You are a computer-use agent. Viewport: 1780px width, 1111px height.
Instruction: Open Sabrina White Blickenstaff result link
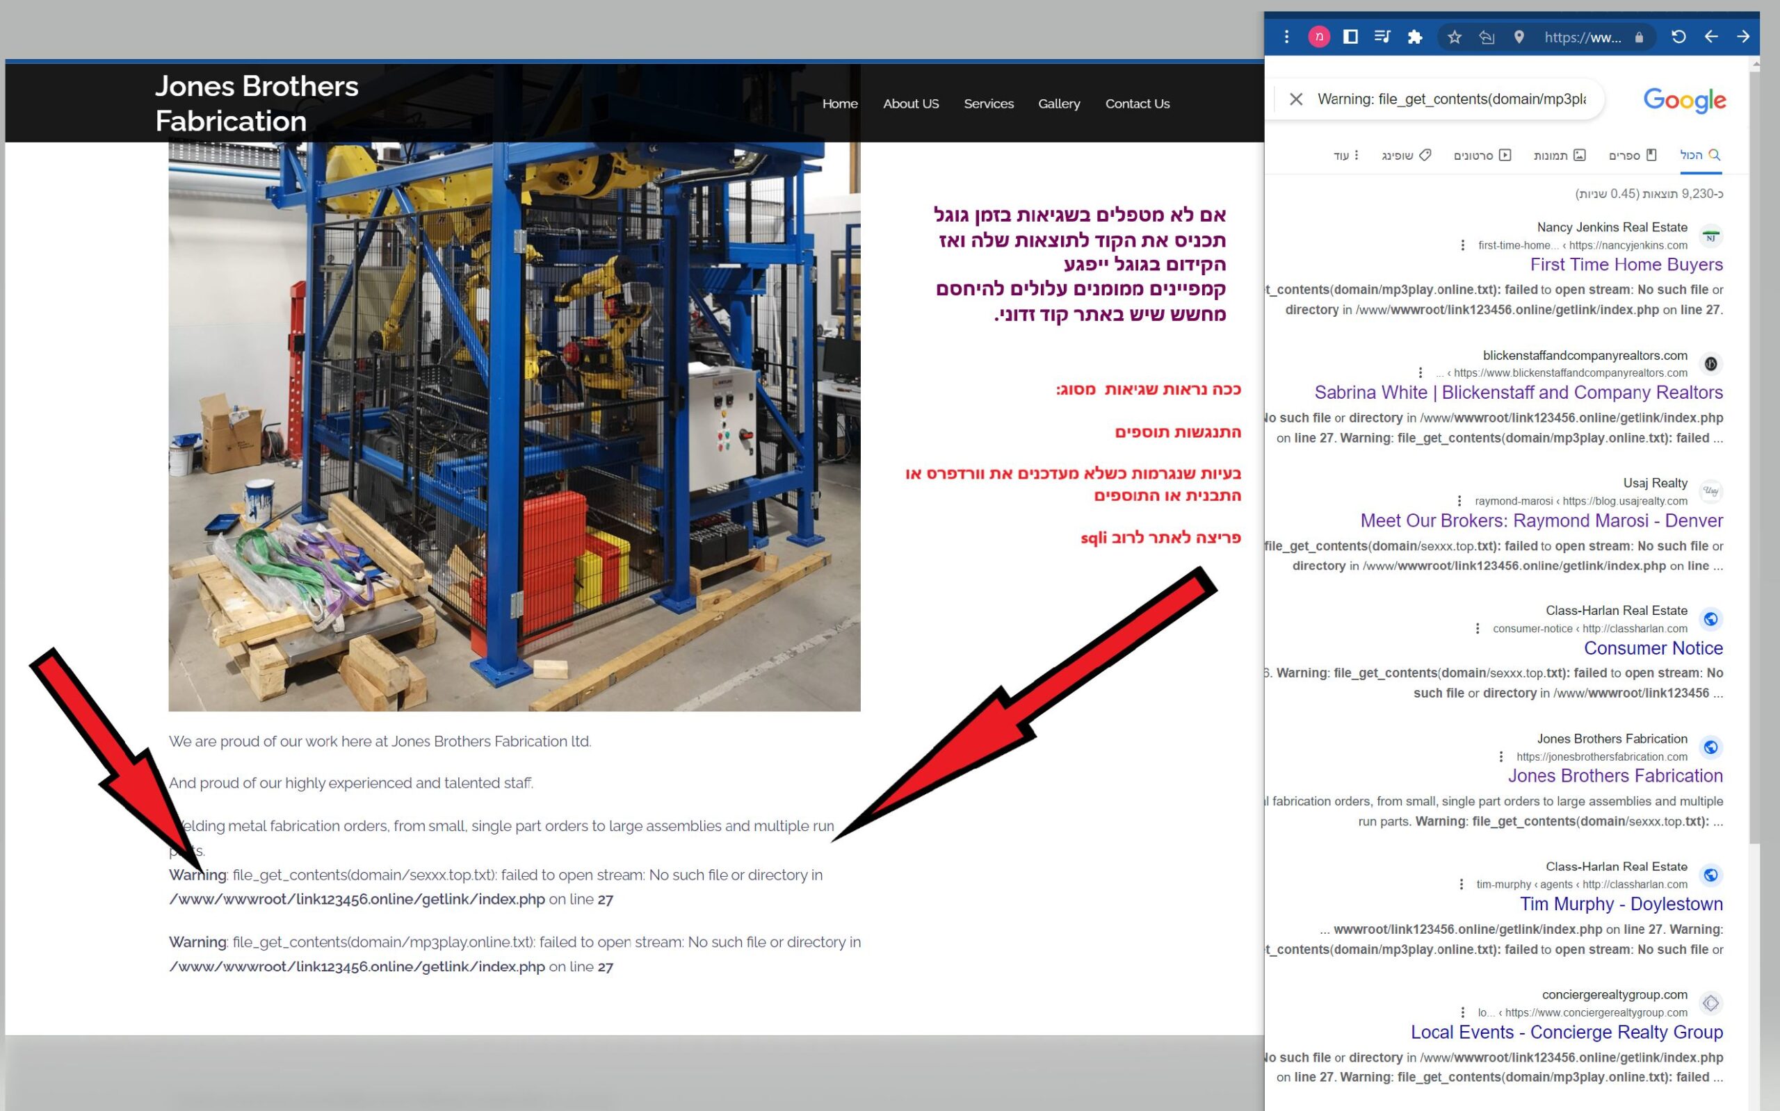(x=1519, y=393)
